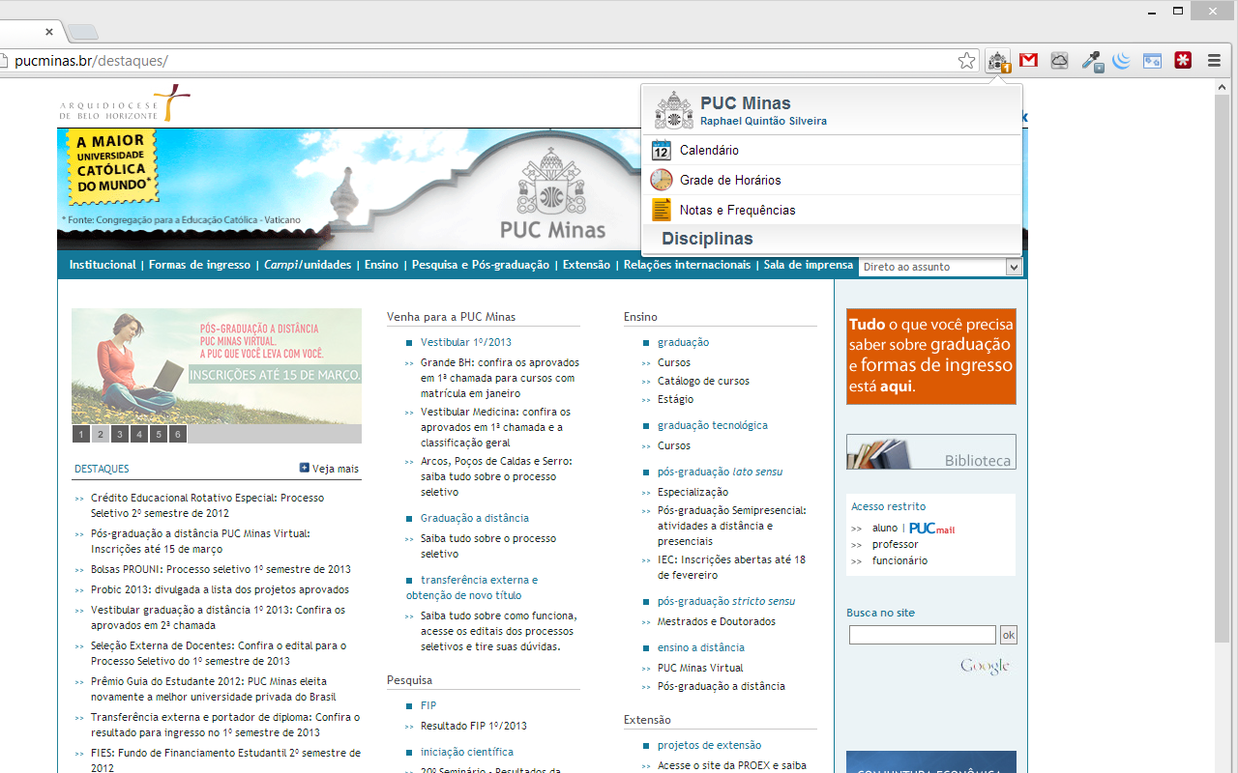Open the Resultado FIP 1º/2013 link
1238x773 pixels.
point(474,726)
